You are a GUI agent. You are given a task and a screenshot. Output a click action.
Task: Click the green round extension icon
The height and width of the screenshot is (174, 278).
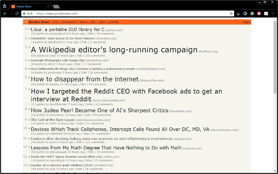(x=252, y=13)
